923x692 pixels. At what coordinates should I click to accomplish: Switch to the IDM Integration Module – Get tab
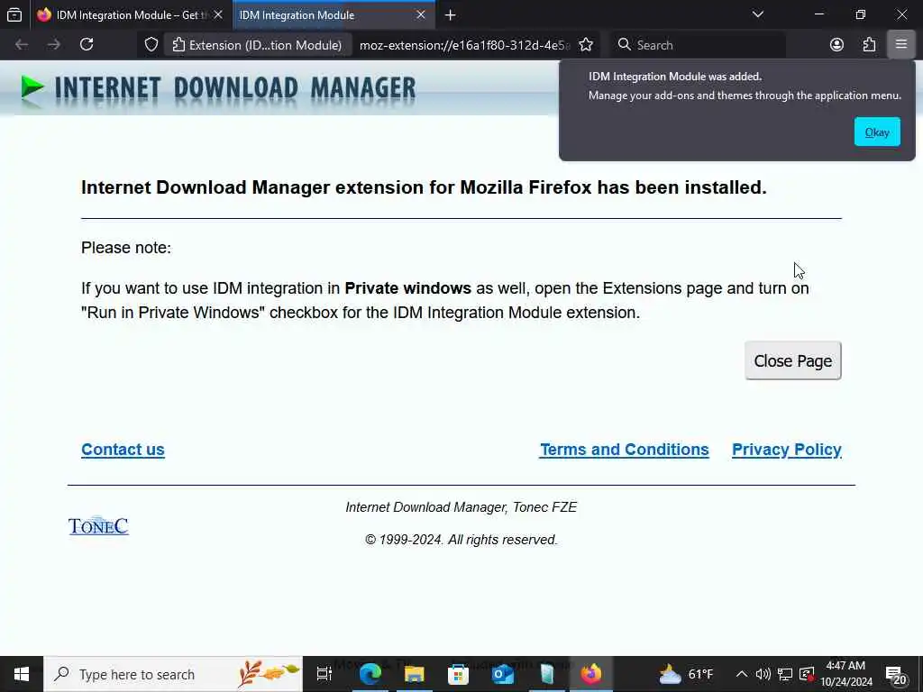pyautogui.click(x=122, y=14)
